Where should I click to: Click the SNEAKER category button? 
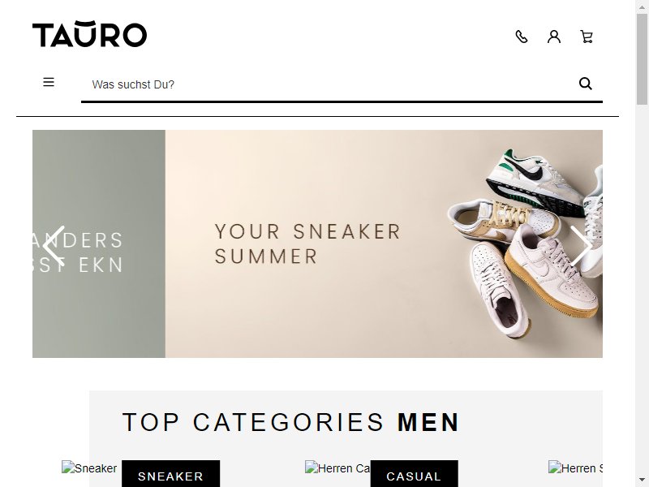pos(170,476)
